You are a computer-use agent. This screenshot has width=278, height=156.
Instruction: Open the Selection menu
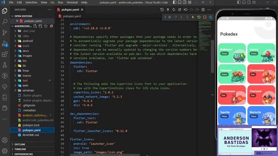pos(31,2)
